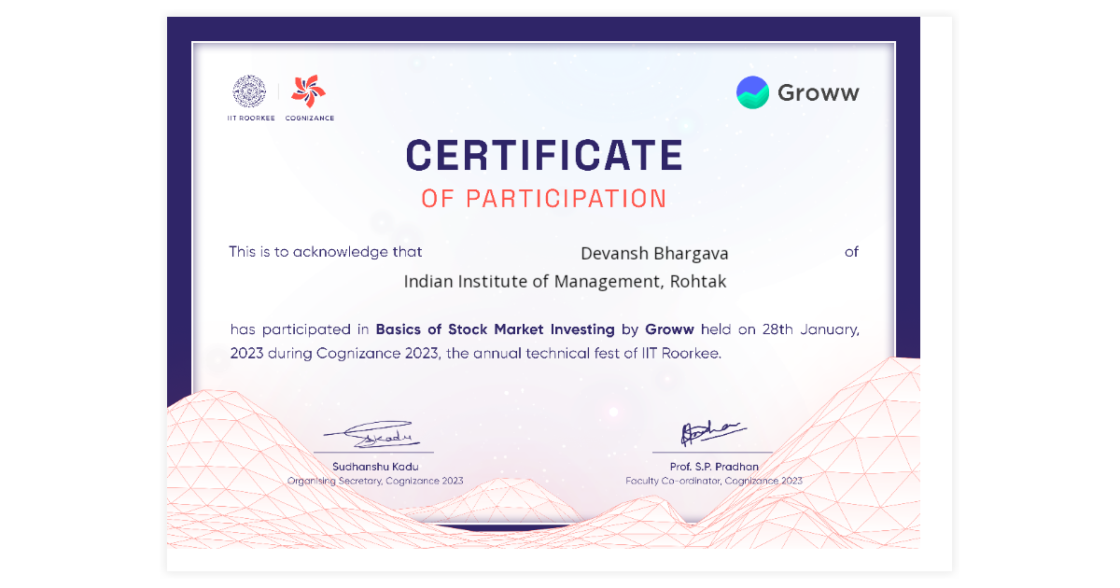Click "Basics of Stock Market Investing" text
This screenshot has width=1120, height=588.
495,329
